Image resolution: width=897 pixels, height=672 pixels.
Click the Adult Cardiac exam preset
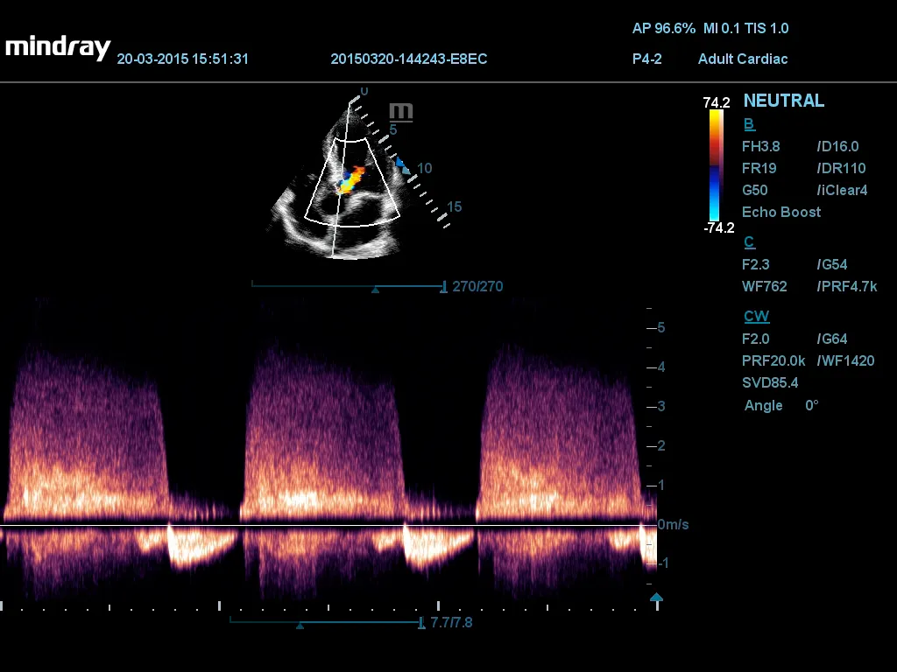pos(743,59)
